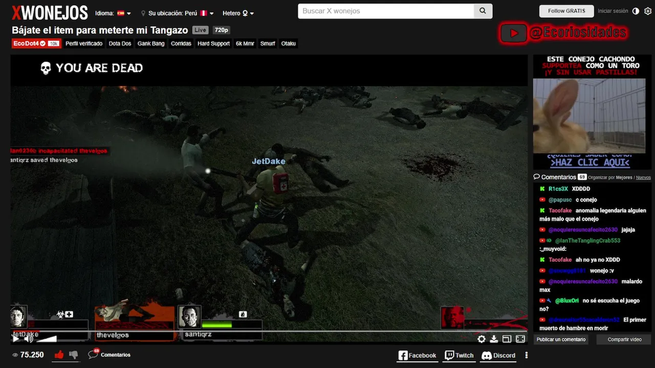The image size is (655, 368).
Task: Open the Twitch link
Action: coord(459,355)
